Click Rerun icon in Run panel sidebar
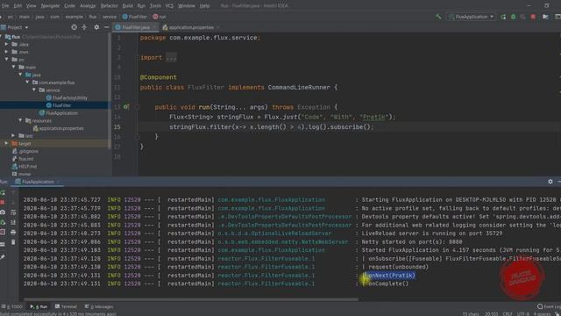This screenshot has height=316, width=561. coord(3,193)
